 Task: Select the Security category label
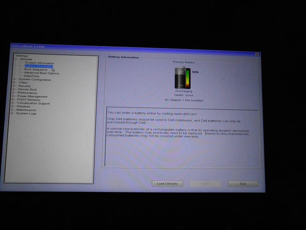pyautogui.click(x=25, y=86)
